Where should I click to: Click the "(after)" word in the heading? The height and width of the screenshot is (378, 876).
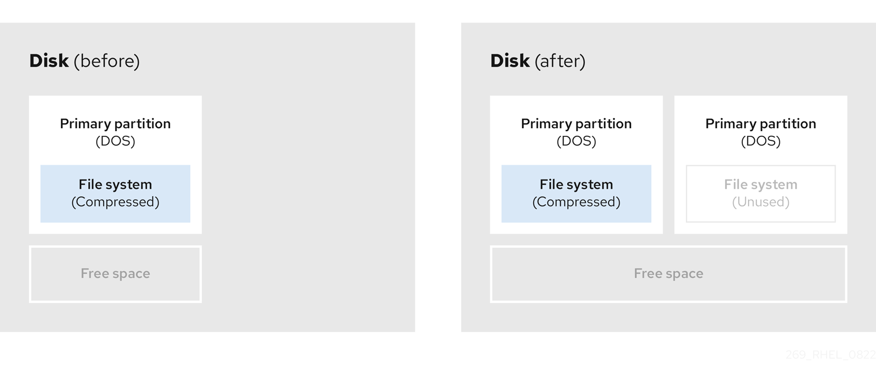point(560,61)
